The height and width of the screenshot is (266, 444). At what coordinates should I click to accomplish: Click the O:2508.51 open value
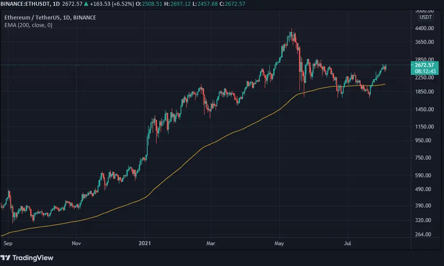[149, 4]
